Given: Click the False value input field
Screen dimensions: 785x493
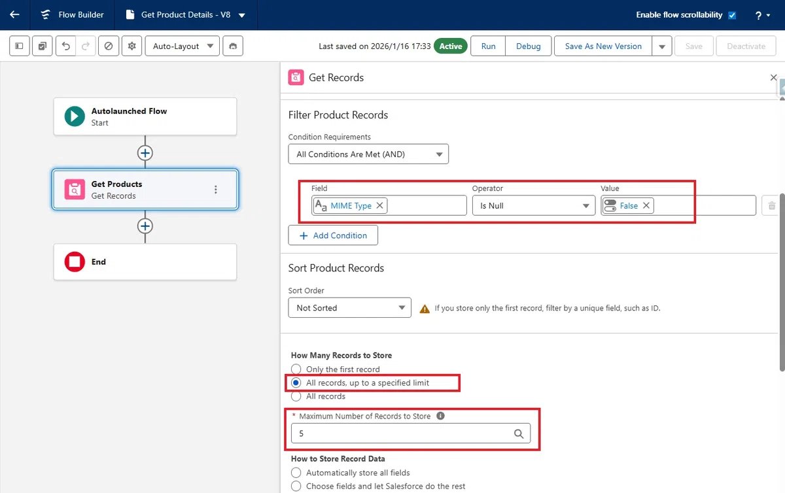Looking at the screenshot, I should click(x=678, y=205).
